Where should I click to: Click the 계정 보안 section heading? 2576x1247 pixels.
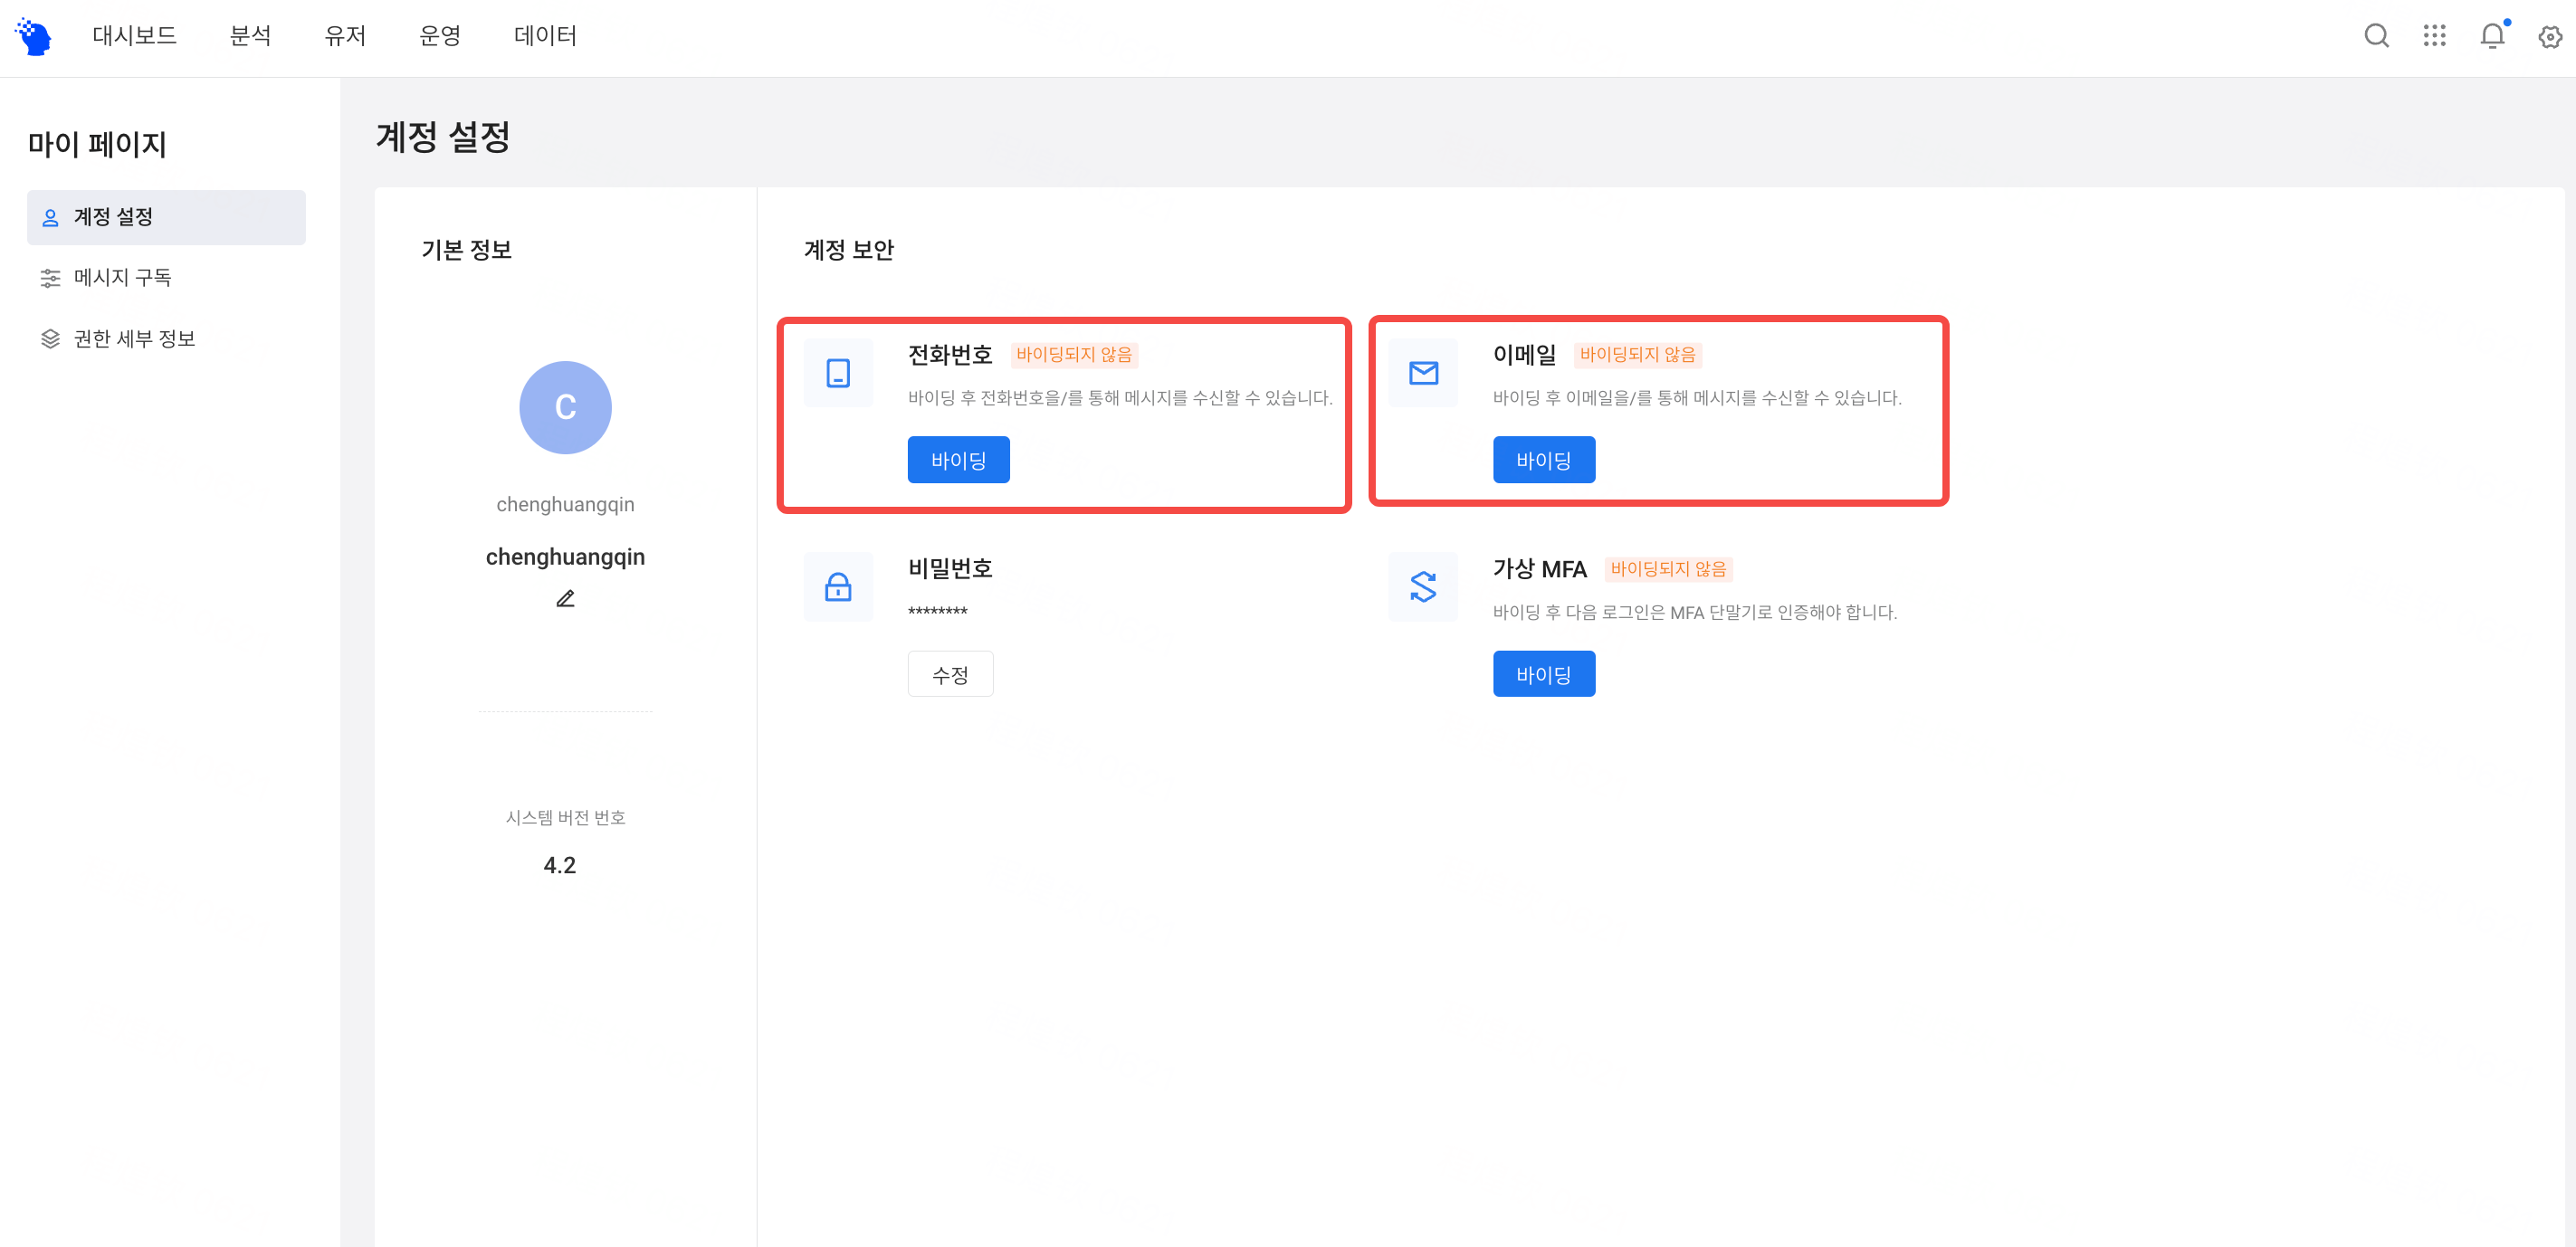click(x=849, y=250)
